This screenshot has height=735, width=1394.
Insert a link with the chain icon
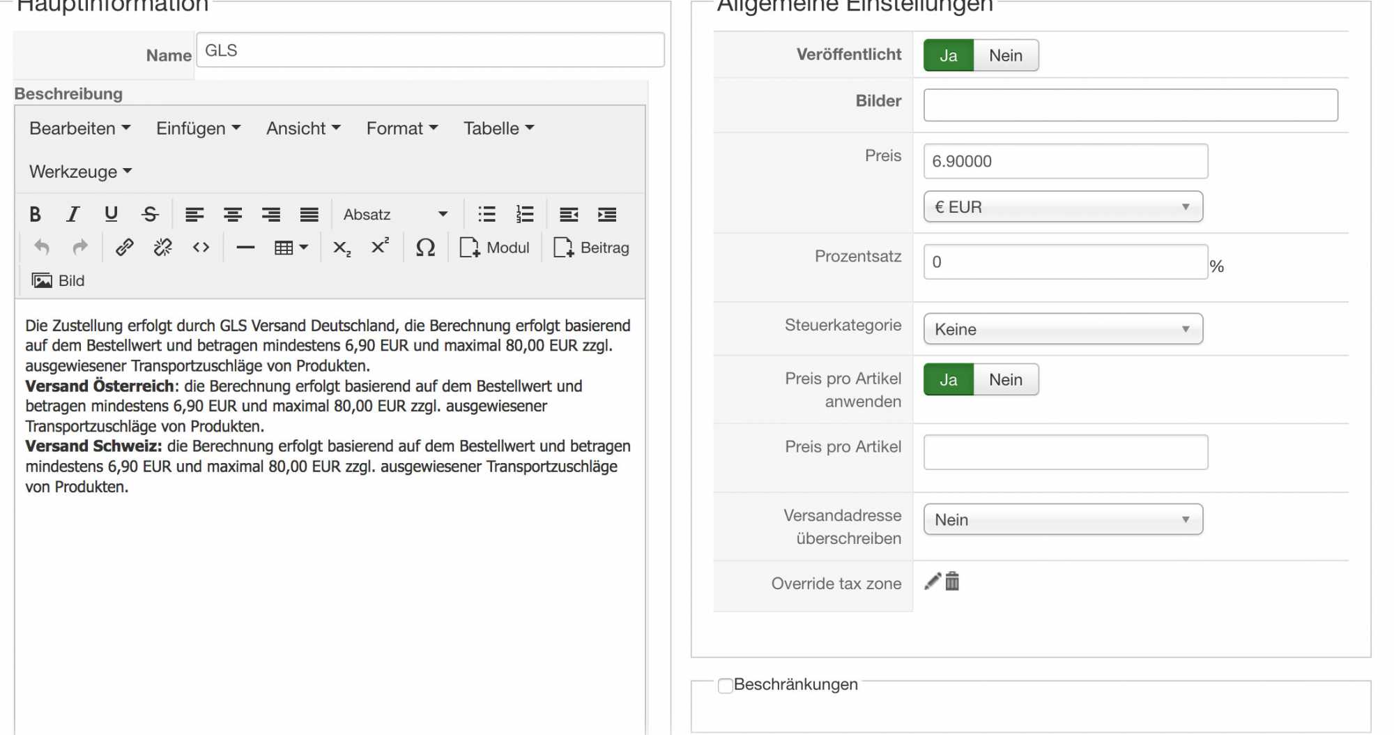125,248
